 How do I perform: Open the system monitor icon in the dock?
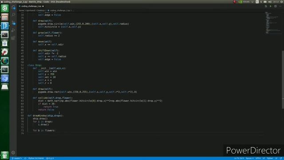(5, 69)
